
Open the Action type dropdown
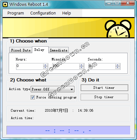click(x=53, y=89)
